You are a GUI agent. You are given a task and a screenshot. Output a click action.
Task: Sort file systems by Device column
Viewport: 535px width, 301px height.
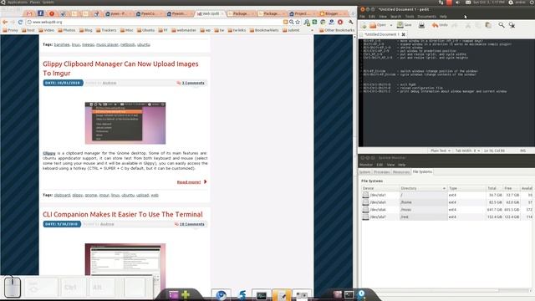coord(380,188)
